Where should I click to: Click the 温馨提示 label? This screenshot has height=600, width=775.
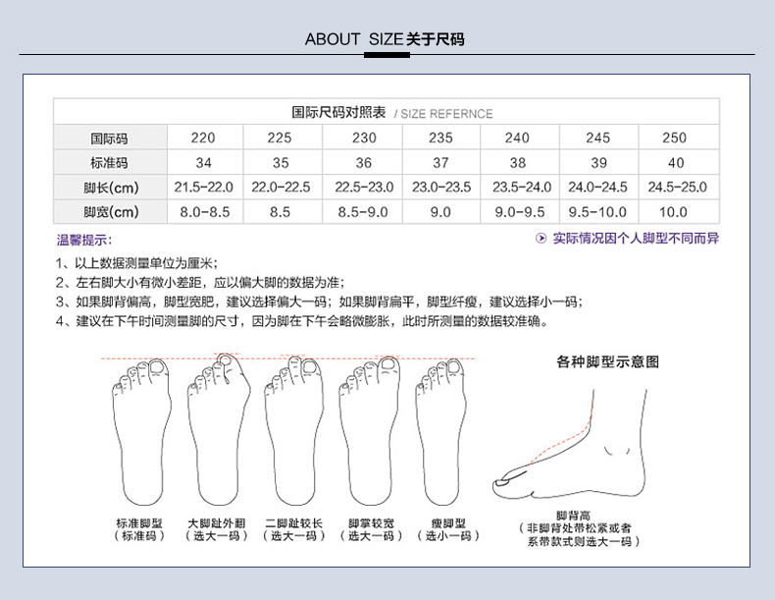point(84,240)
